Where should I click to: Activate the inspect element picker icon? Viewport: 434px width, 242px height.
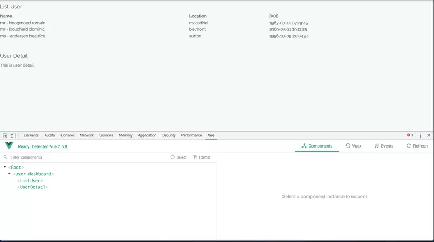(5, 135)
